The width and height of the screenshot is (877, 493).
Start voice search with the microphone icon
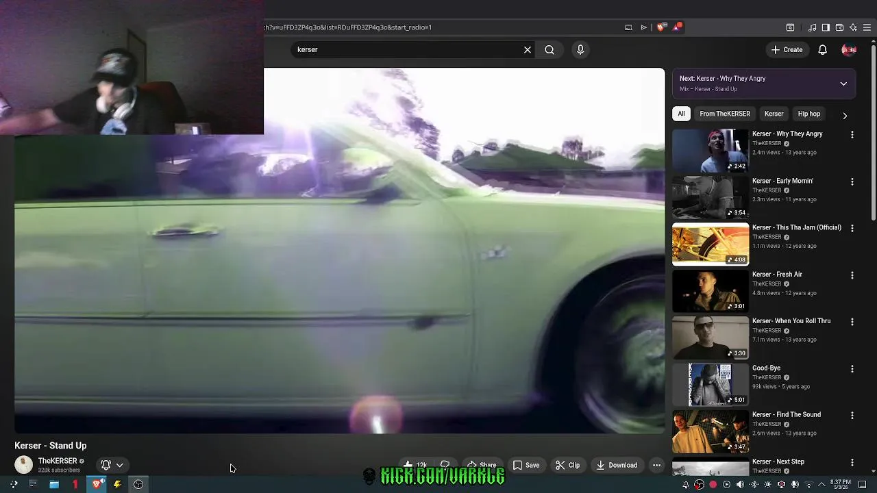coord(580,49)
